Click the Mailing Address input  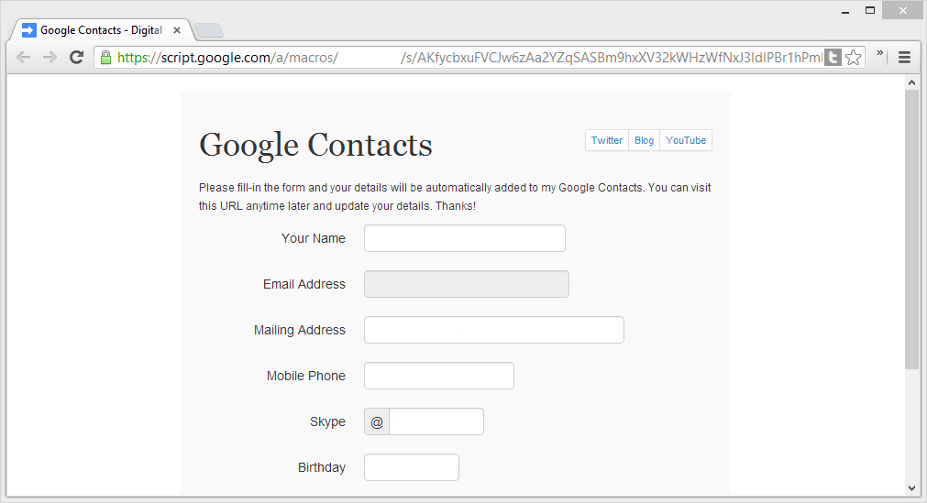pos(494,330)
